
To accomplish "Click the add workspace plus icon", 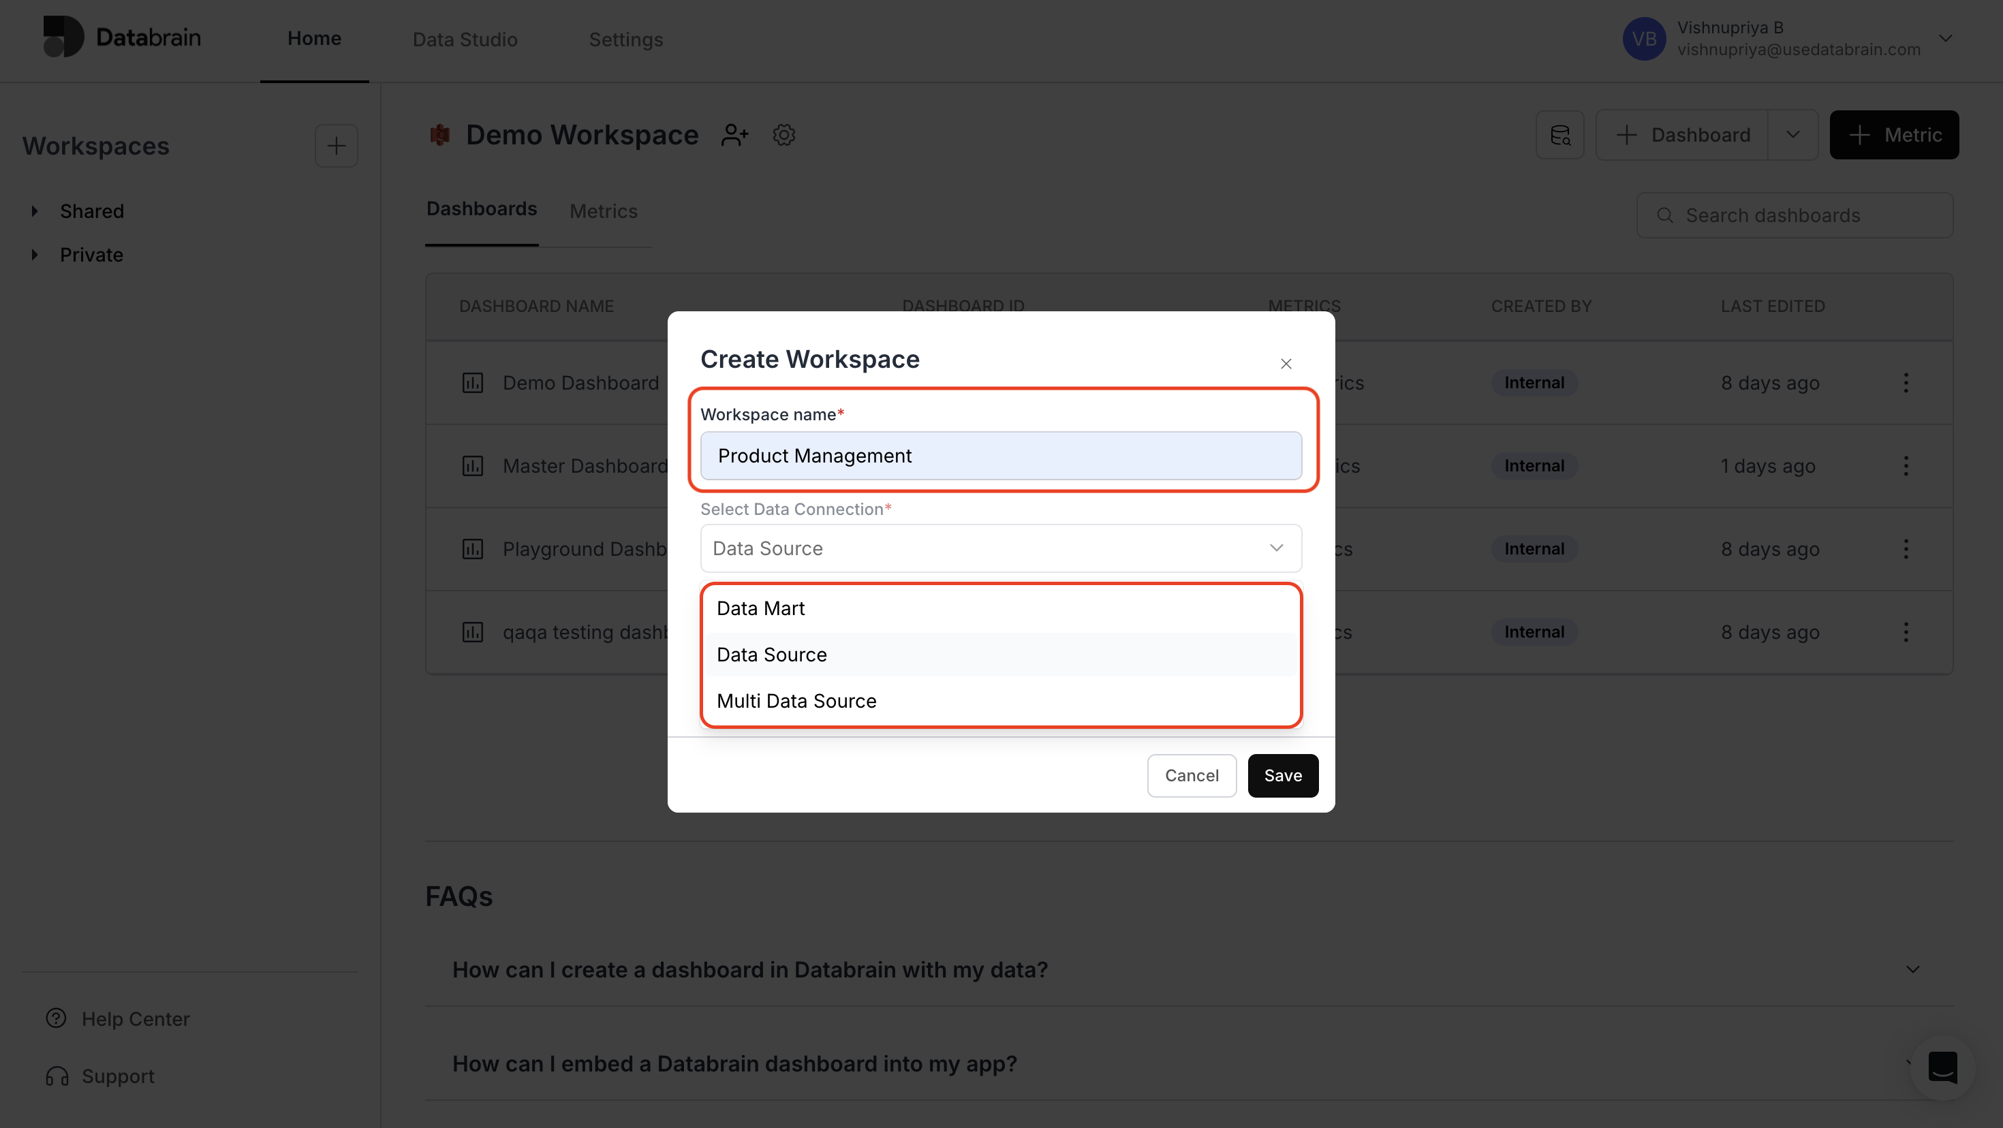I will 336,145.
